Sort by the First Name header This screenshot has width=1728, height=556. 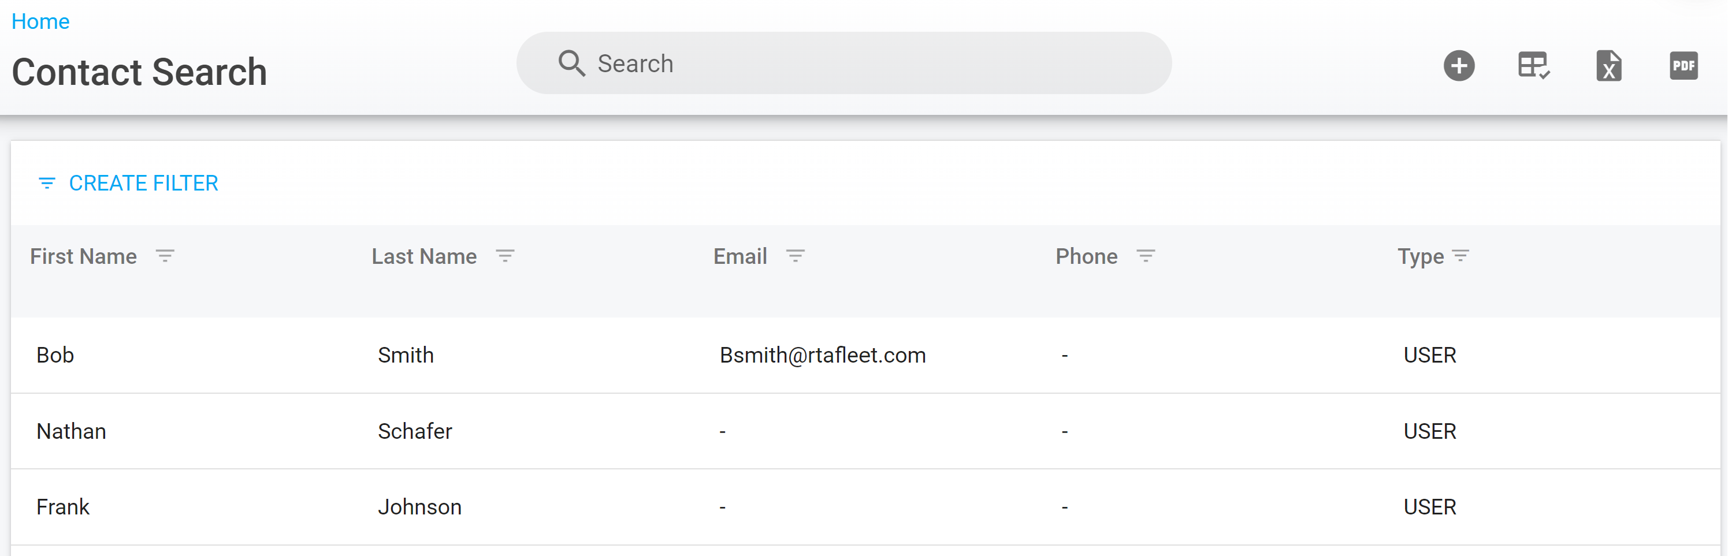(x=83, y=256)
